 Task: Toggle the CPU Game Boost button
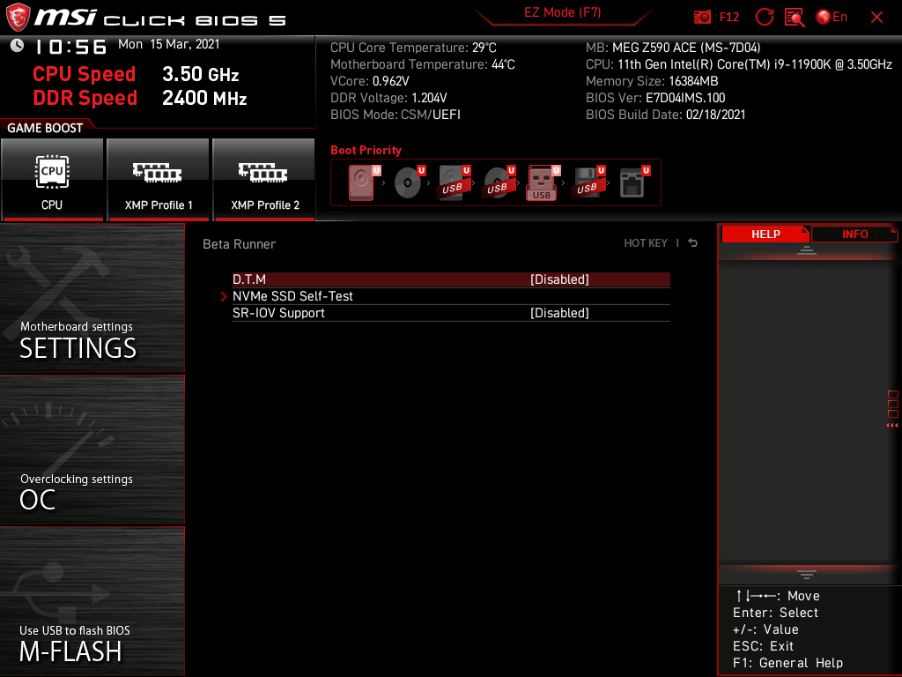click(52, 179)
